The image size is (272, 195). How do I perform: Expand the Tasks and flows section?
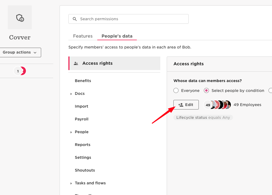coord(71,183)
